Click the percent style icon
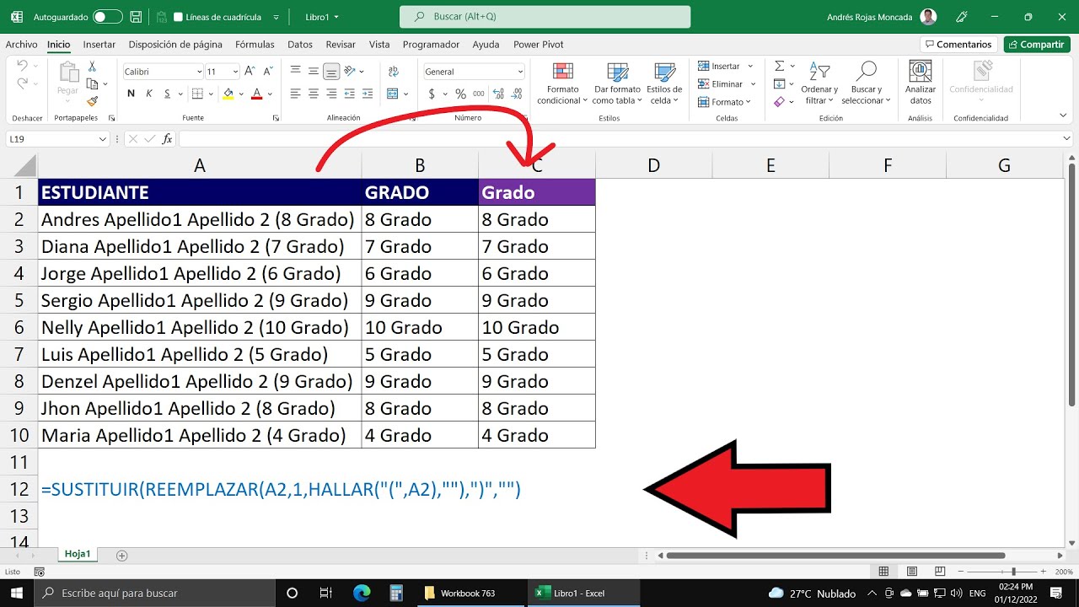This screenshot has height=607, width=1079. click(x=460, y=94)
